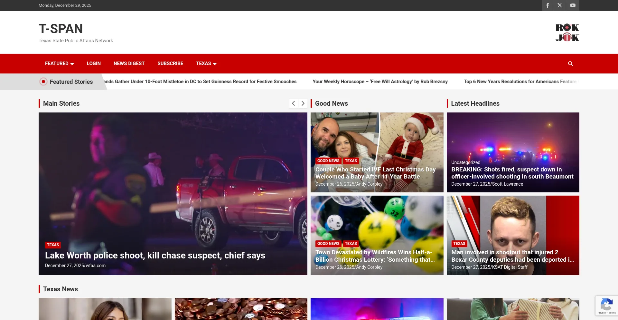Open T-SPAN's Facebook page icon
Screen dimensions: 618x320
(x=548, y=5)
